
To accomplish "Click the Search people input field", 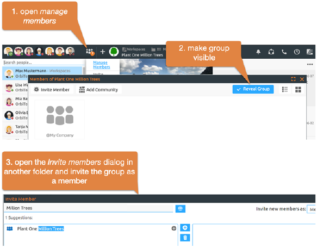I will pyautogui.click(x=43, y=63).
